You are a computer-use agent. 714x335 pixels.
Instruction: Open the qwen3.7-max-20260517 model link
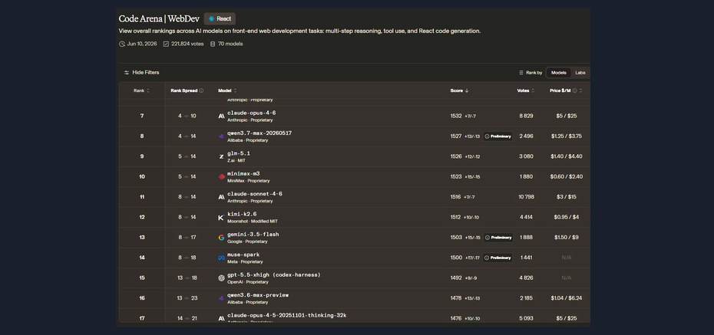pyautogui.click(x=259, y=133)
